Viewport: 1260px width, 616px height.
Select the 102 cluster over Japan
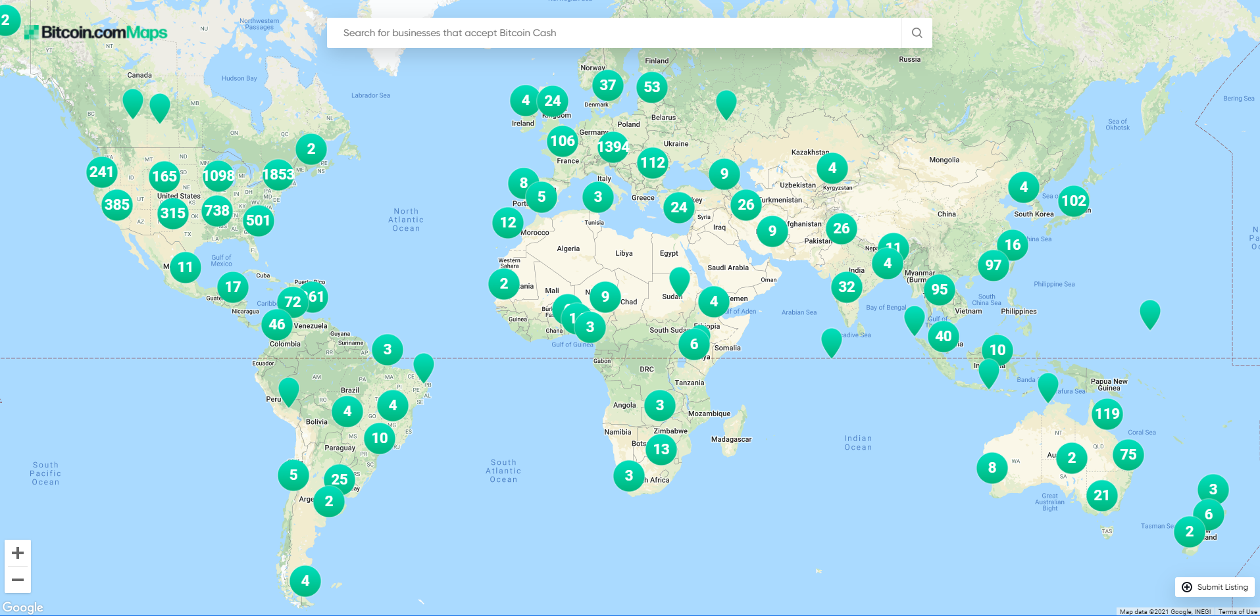coord(1074,201)
